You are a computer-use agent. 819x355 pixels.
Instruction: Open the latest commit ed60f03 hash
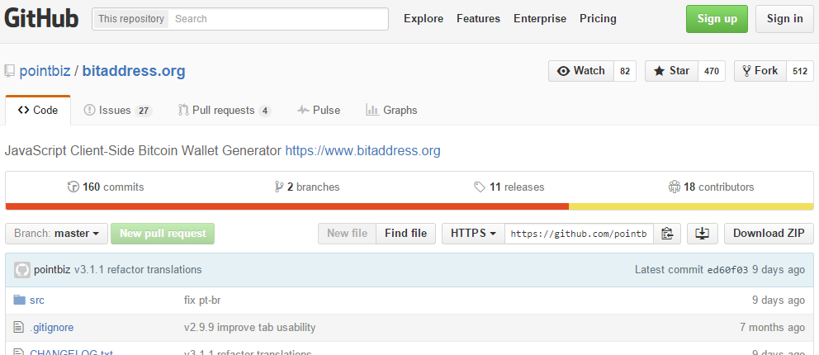coord(727,270)
